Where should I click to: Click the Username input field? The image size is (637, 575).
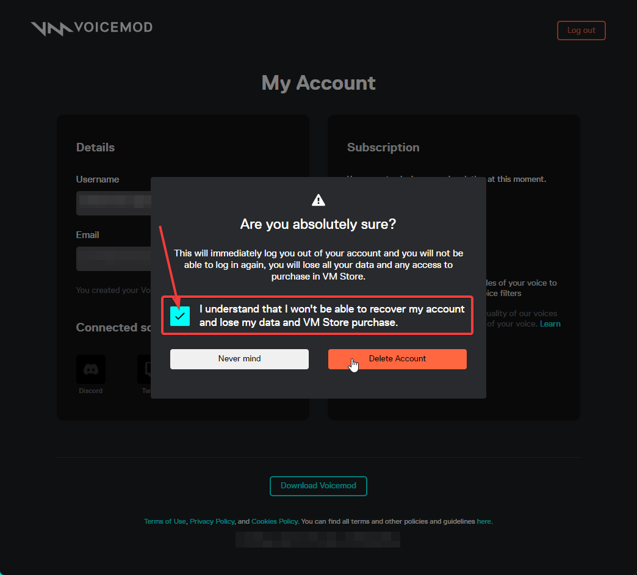[x=113, y=203]
